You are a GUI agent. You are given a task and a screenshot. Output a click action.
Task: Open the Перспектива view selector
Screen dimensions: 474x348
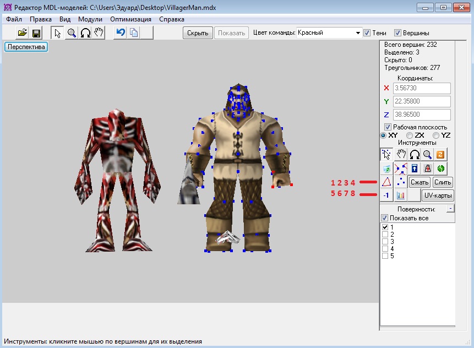click(x=26, y=47)
